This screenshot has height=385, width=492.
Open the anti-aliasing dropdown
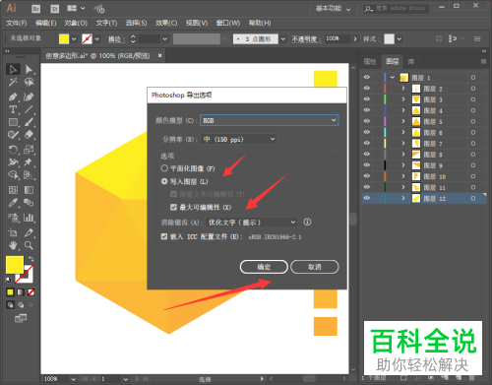click(x=251, y=223)
